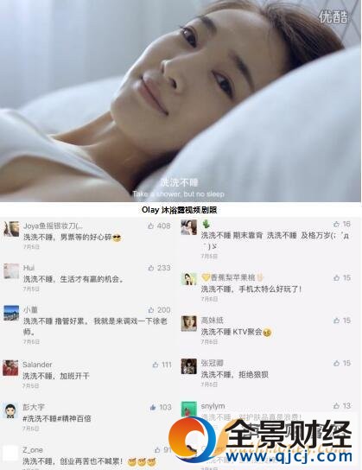Tap thumbs-up on 香蕉梨苹果桃 comment
The width and height of the screenshot is (362, 470).
tap(337, 278)
